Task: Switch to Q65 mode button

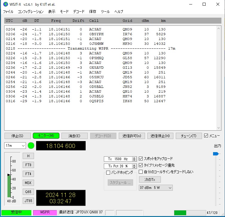Action: (28, 192)
